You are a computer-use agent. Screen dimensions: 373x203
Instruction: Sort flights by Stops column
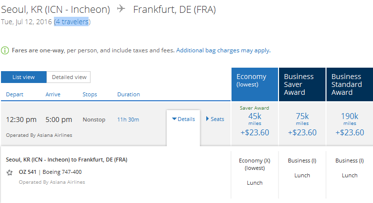(x=90, y=94)
